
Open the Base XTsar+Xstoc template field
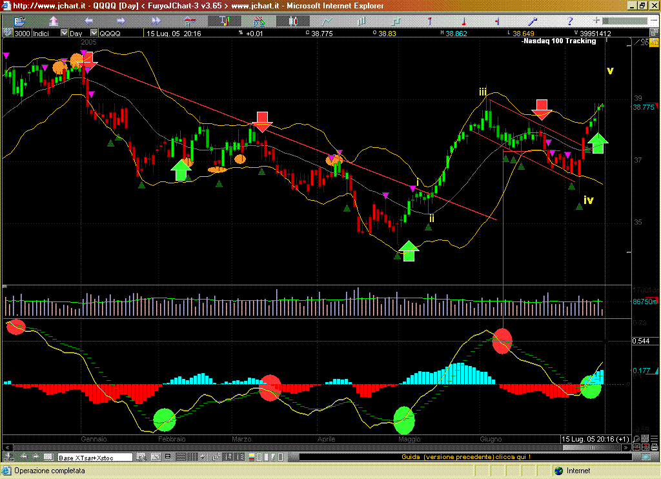[x=94, y=457]
